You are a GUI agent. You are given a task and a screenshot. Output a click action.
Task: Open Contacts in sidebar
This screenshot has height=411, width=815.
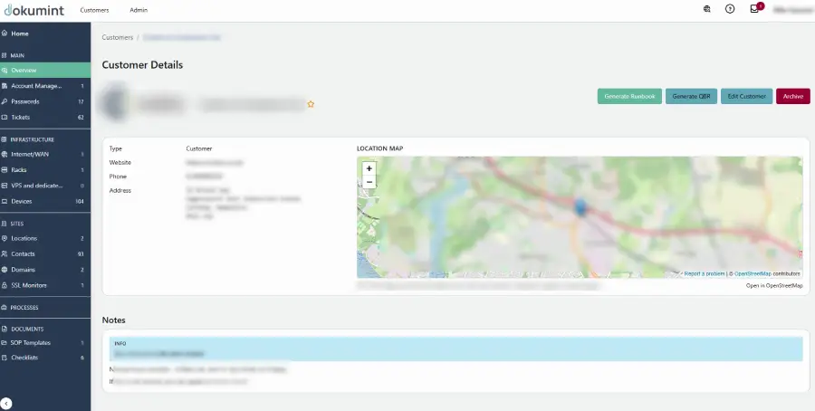pos(45,254)
